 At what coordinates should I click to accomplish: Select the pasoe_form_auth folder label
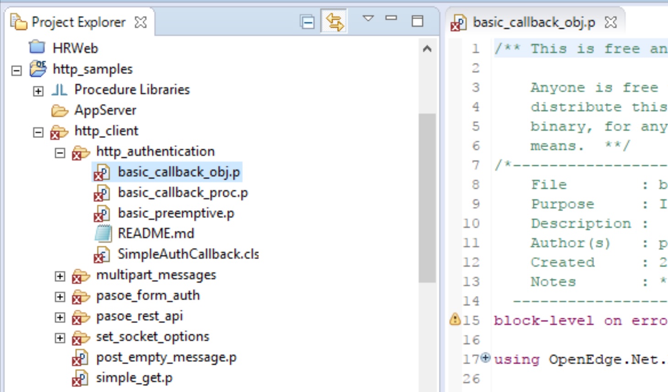(148, 296)
